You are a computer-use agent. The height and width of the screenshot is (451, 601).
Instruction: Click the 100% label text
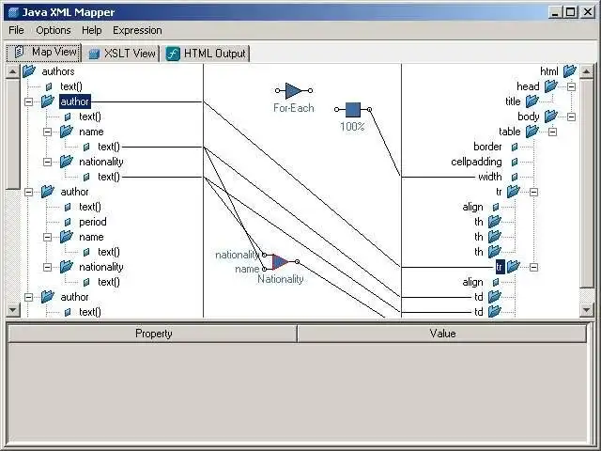pos(352,126)
